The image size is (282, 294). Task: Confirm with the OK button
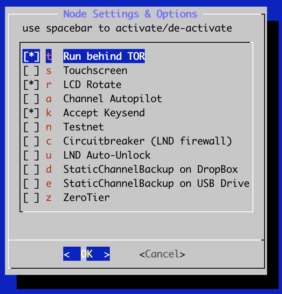click(87, 254)
